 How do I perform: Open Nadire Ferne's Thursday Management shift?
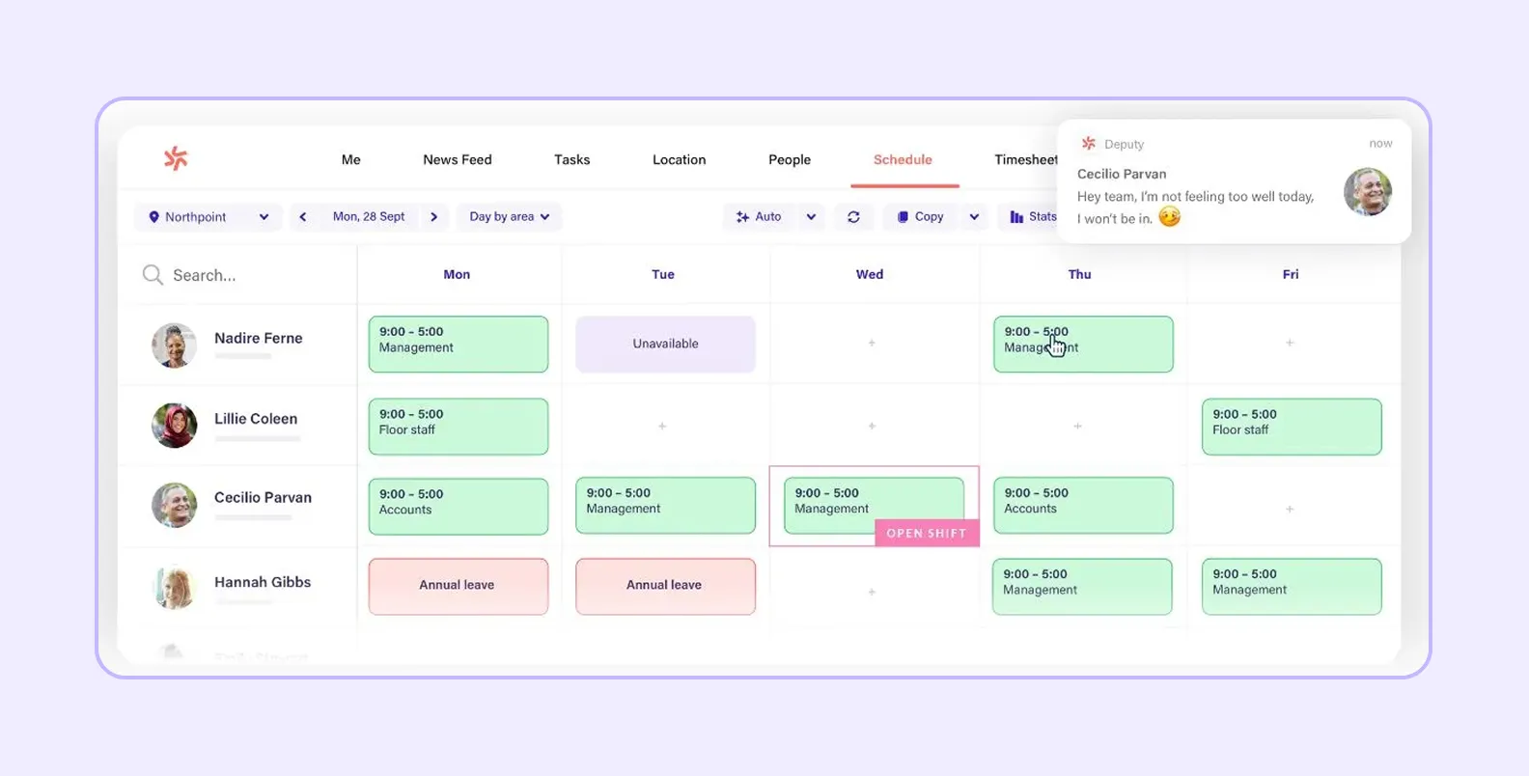click(1083, 345)
